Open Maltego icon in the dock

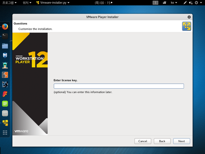tap(5, 84)
